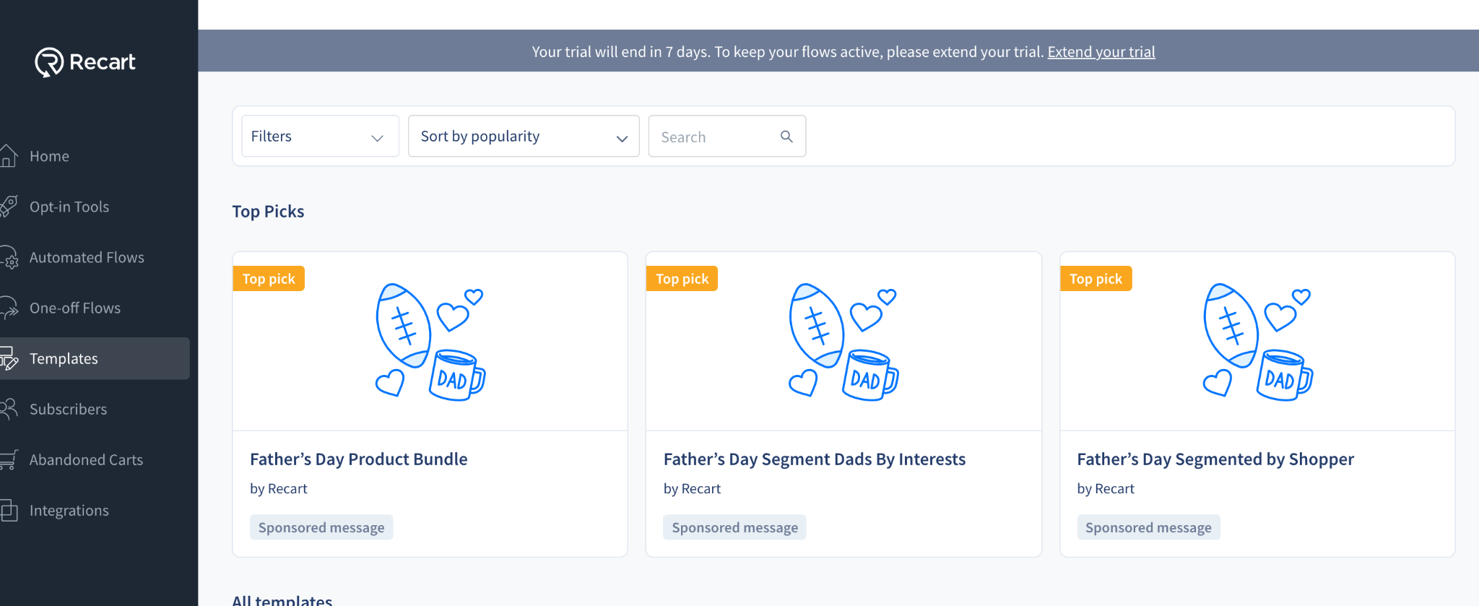
Task: Expand the Filters dropdown
Action: [320, 137]
